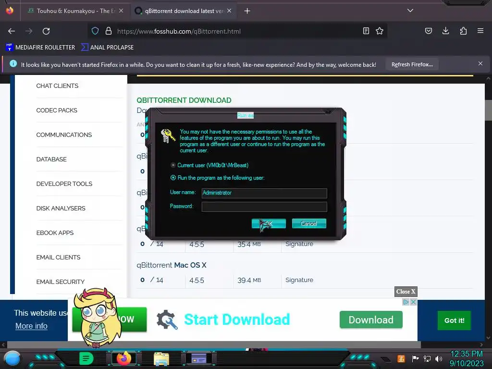Confirm Run as dialog with OK

tap(269, 223)
